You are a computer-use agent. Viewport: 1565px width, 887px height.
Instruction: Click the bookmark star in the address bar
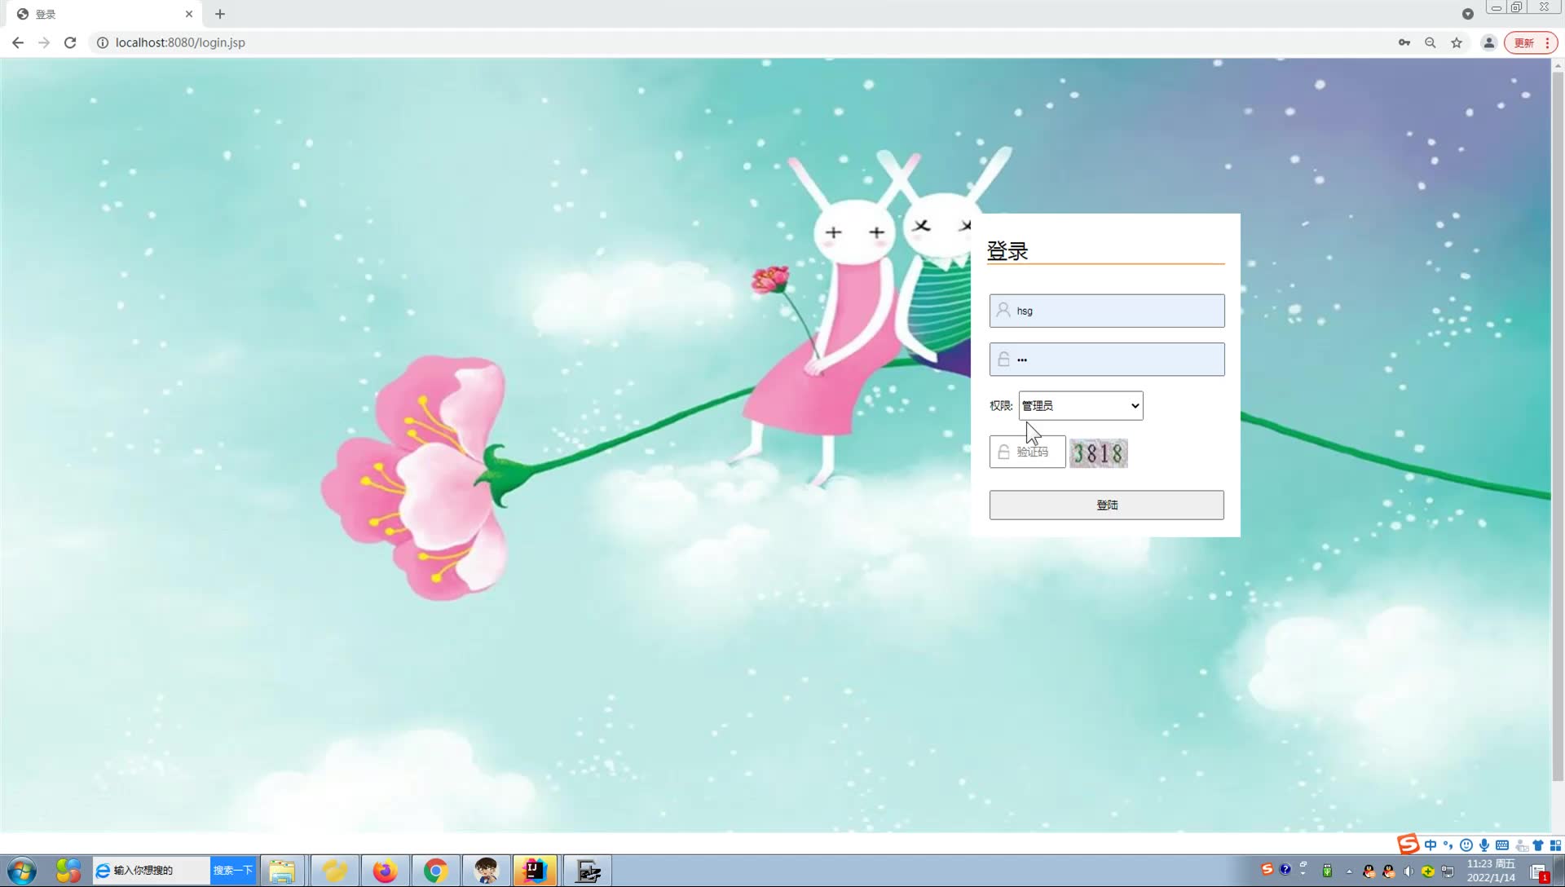1457,42
